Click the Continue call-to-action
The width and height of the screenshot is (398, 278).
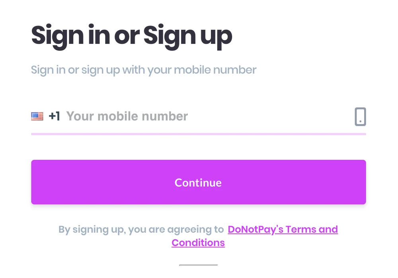198,182
